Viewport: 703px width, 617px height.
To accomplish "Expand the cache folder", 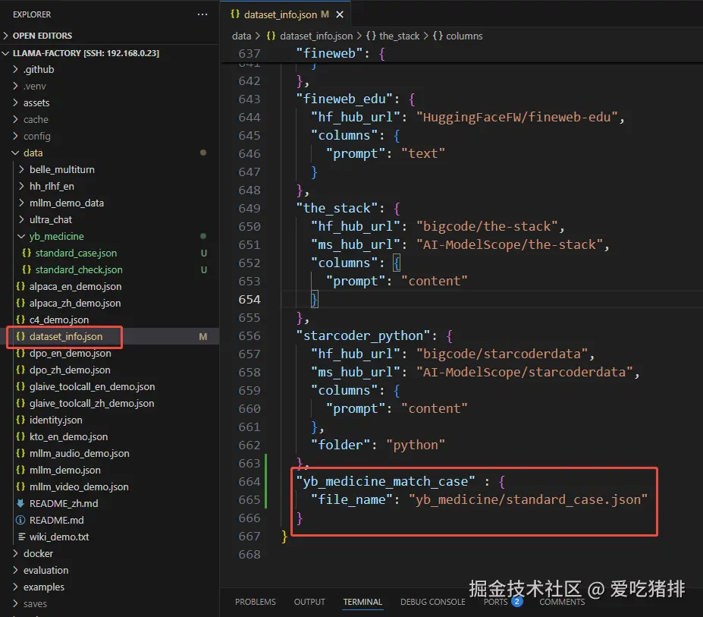I will 36,119.
